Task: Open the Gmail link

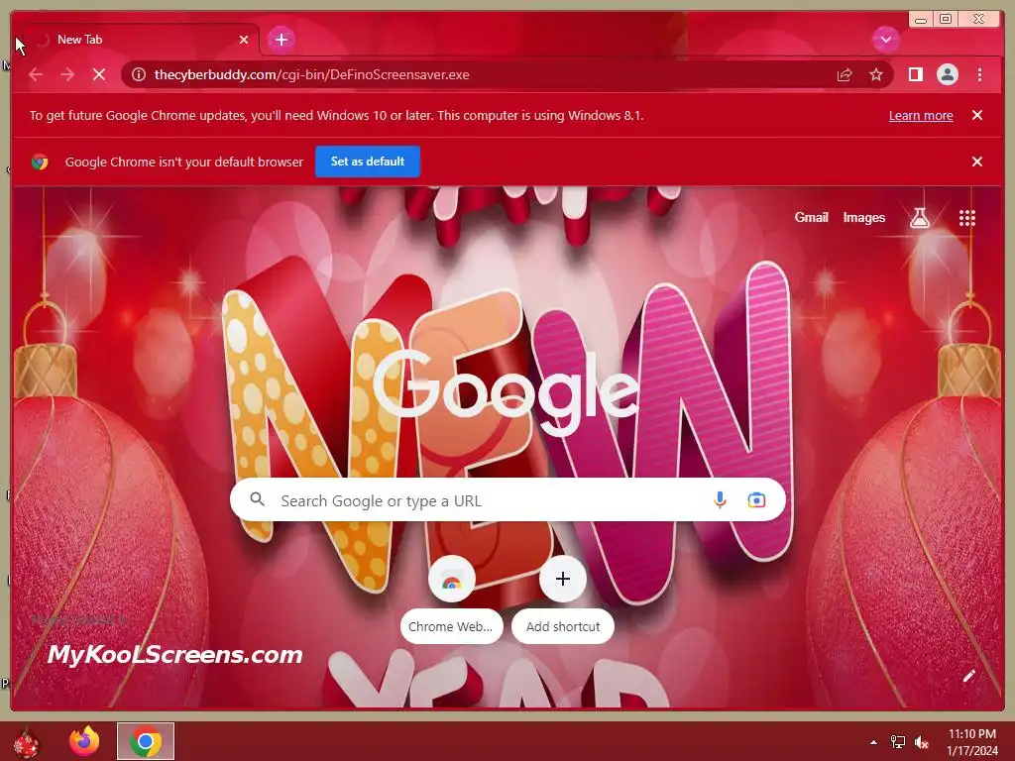Action: click(x=811, y=217)
